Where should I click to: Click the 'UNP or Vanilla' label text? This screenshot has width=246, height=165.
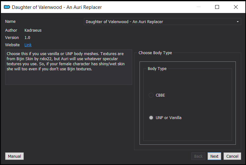pos(168,118)
